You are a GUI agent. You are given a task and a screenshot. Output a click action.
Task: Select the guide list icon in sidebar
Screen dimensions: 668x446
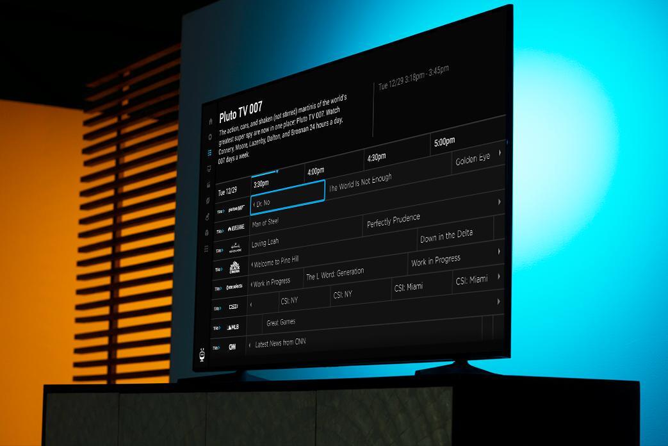point(209,153)
